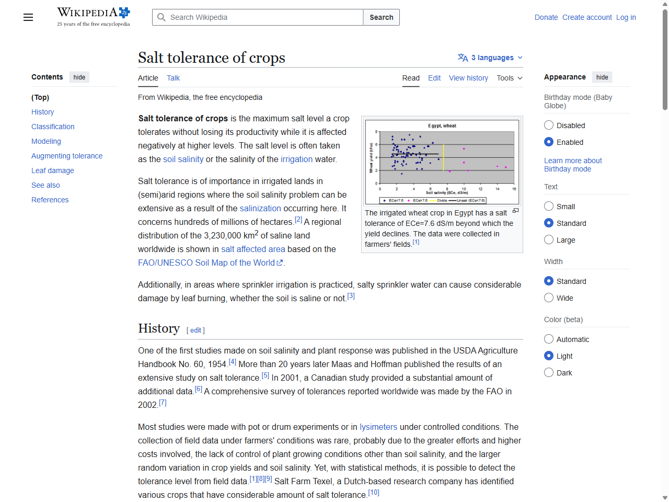Screen dimensions: 669x502
Task: Click the external link icon on FAO/UNESCO Soil Map
Action: coord(279,263)
